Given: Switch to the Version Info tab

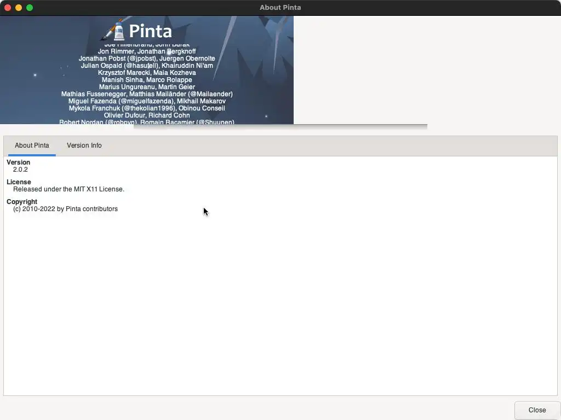Looking at the screenshot, I should coord(84,145).
